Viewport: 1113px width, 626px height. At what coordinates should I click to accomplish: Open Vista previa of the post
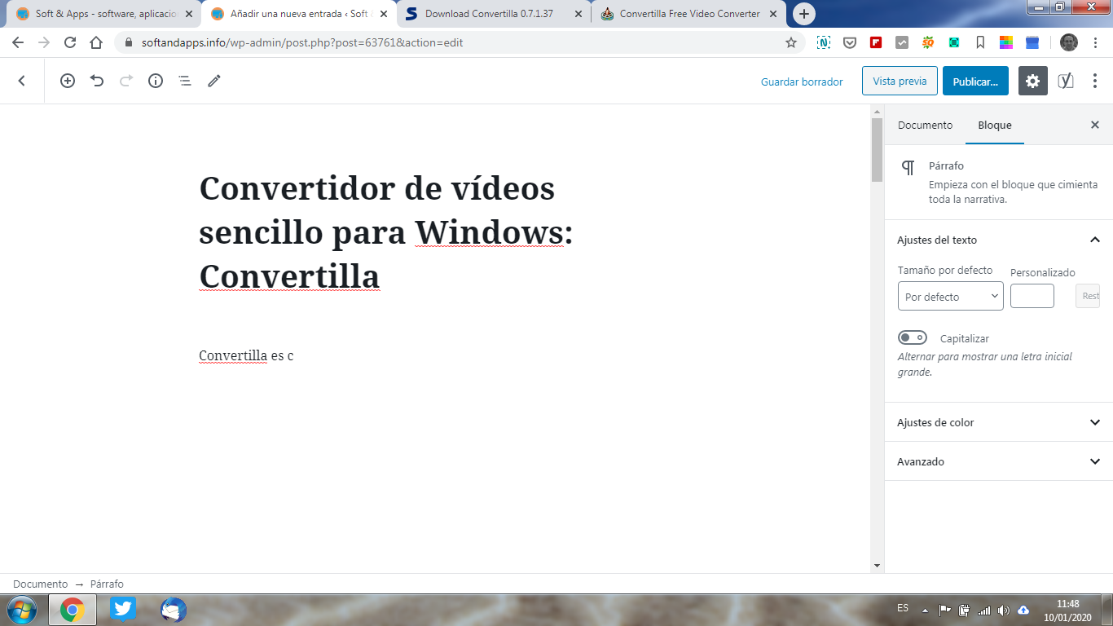[x=900, y=81]
